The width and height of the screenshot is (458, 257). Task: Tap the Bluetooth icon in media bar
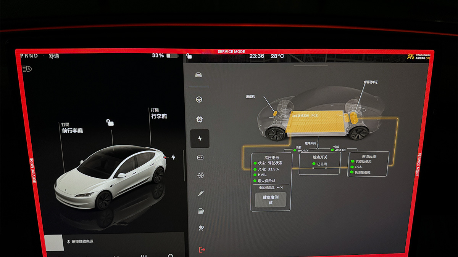pyautogui.click(x=69, y=241)
